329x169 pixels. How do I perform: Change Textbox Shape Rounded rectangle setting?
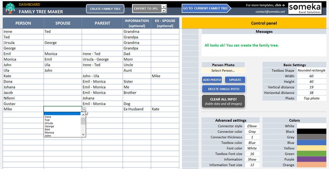pos(311,71)
